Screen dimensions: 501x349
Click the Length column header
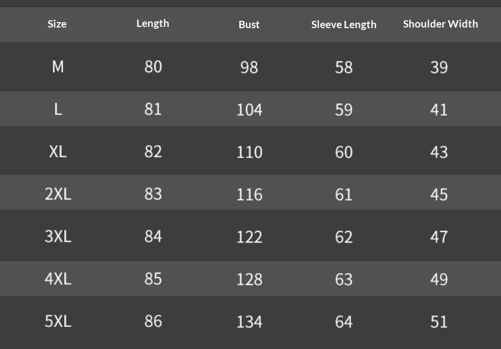tap(152, 23)
